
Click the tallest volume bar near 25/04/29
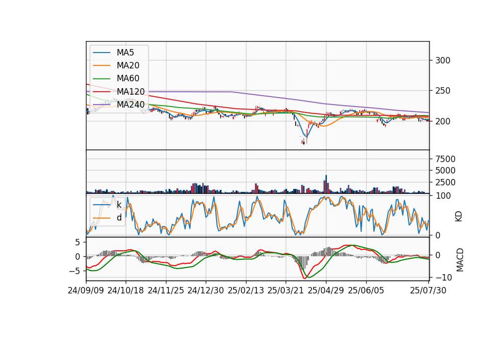click(x=326, y=184)
